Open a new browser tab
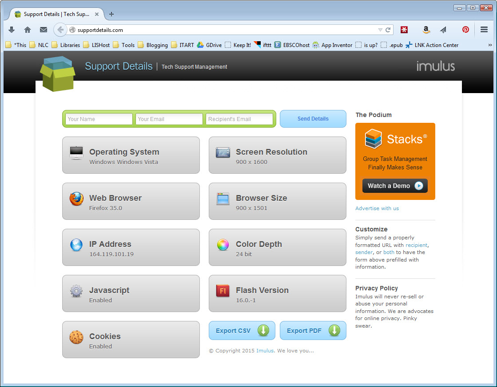This screenshot has height=387, width=497. point(111,14)
